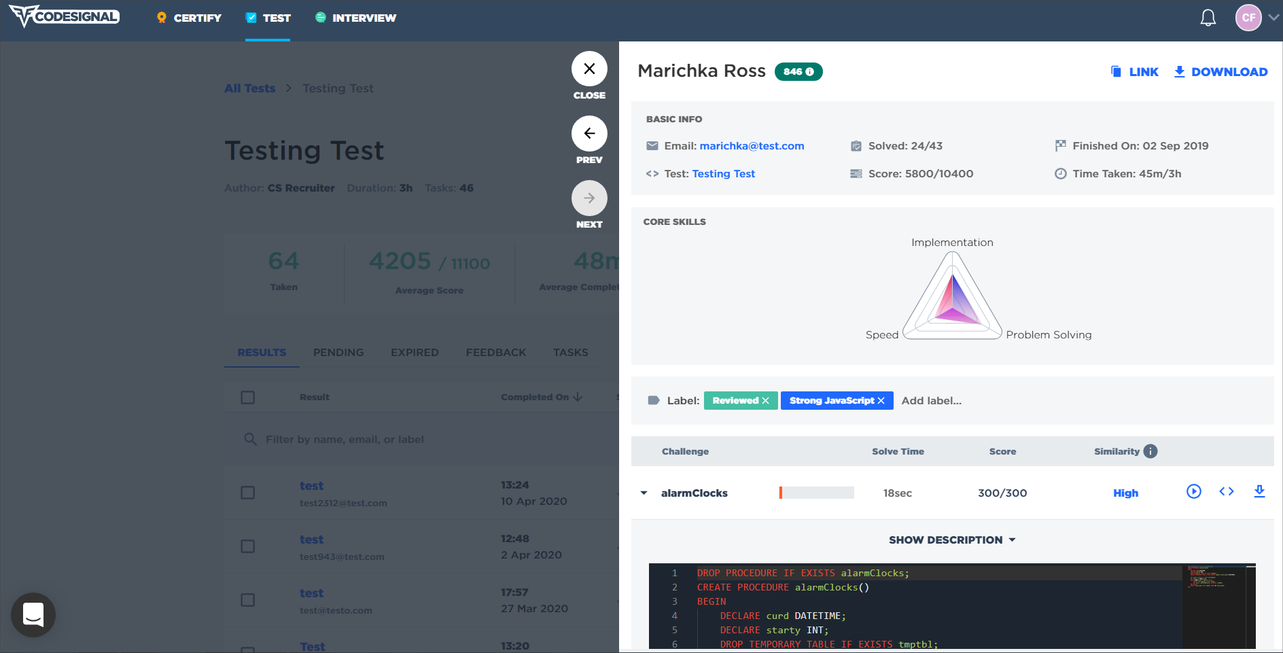Remove the Reviewed label
The image size is (1283, 653).
click(x=766, y=401)
